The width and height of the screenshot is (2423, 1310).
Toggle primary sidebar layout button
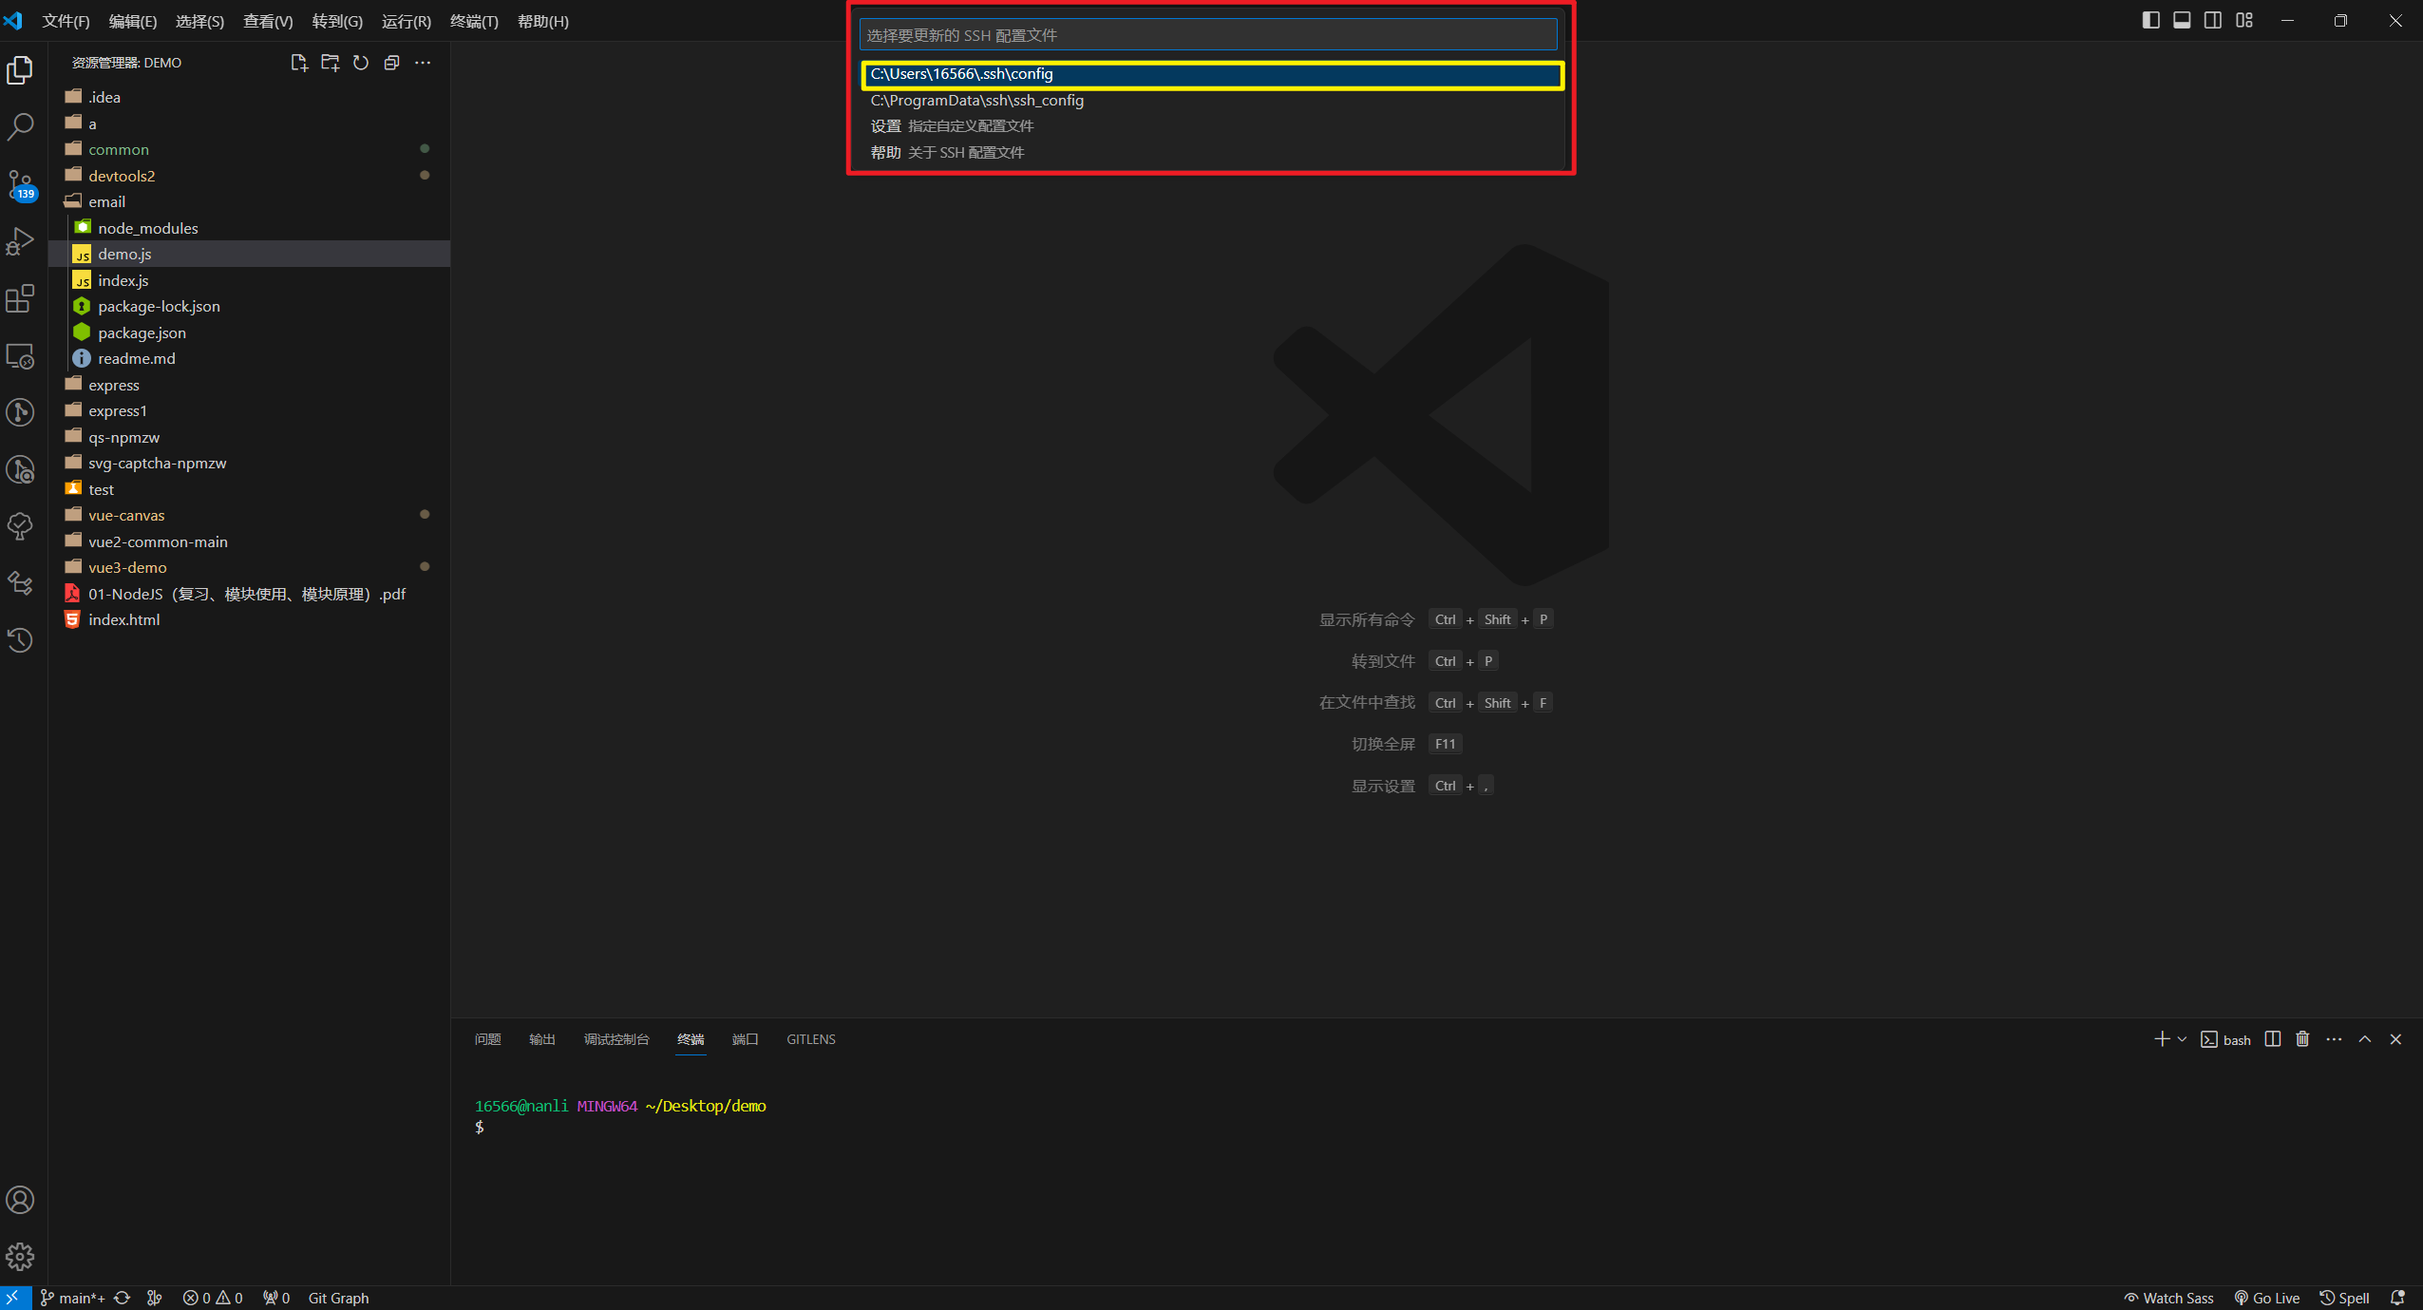click(x=2150, y=21)
